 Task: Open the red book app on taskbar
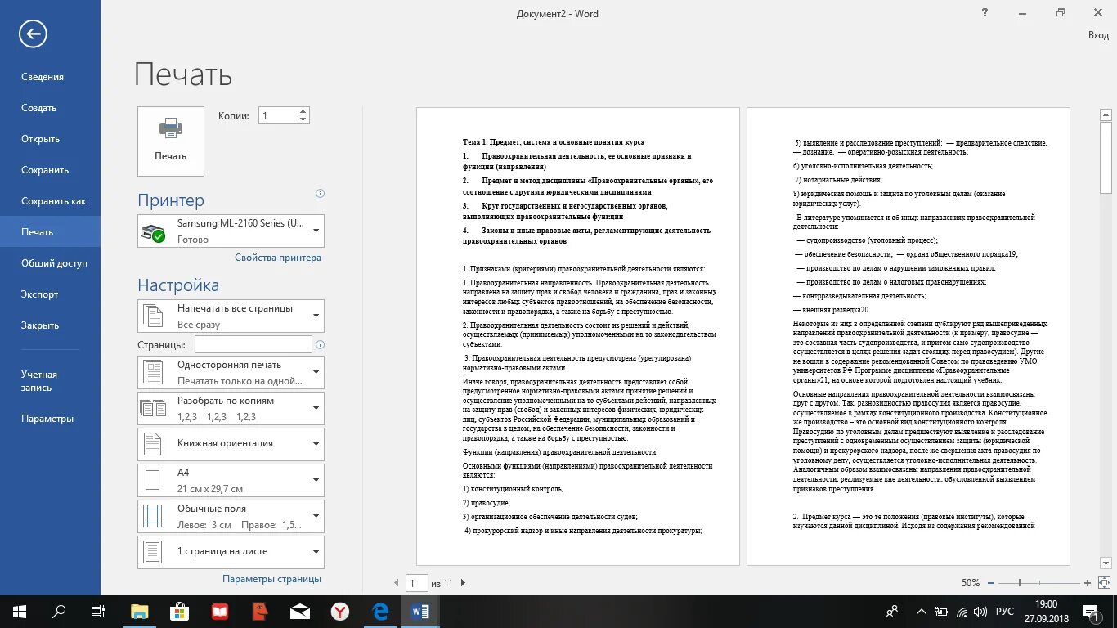pyautogui.click(x=220, y=611)
